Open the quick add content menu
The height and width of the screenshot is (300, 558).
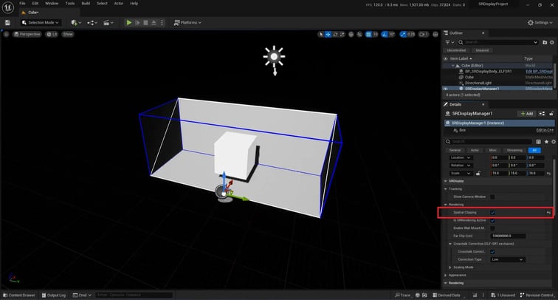pos(76,22)
